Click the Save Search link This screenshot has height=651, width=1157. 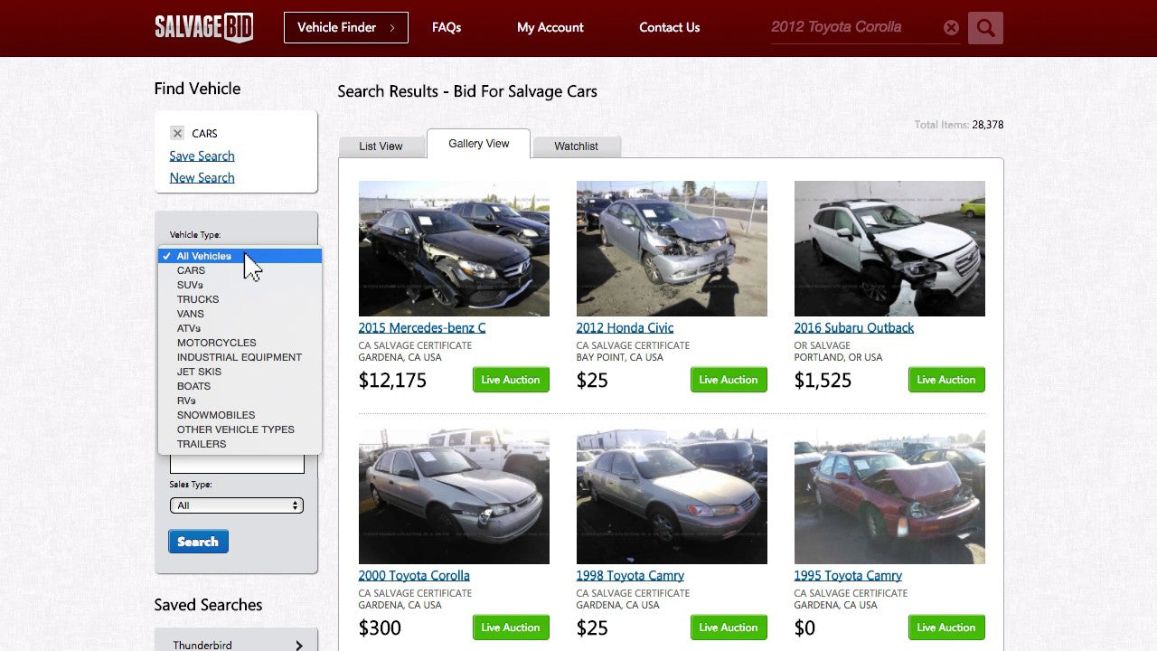coord(202,156)
